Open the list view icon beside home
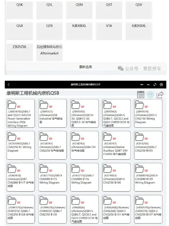 click(140, 94)
